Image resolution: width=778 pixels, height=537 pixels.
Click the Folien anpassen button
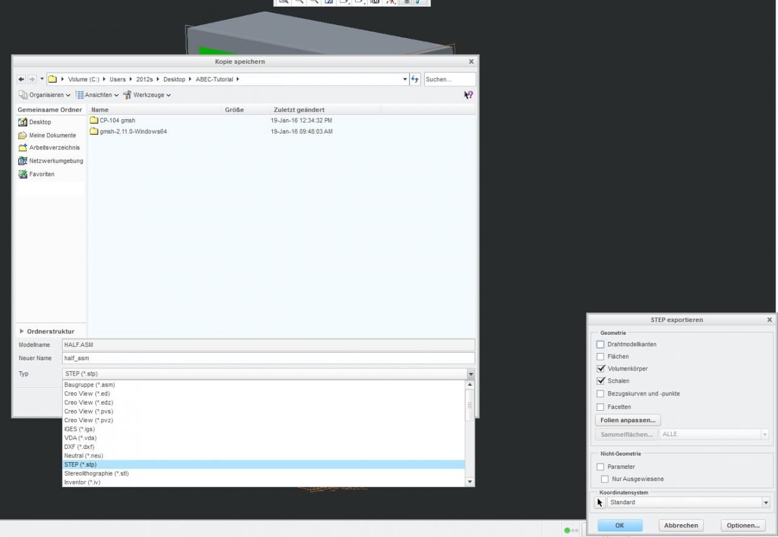627,420
